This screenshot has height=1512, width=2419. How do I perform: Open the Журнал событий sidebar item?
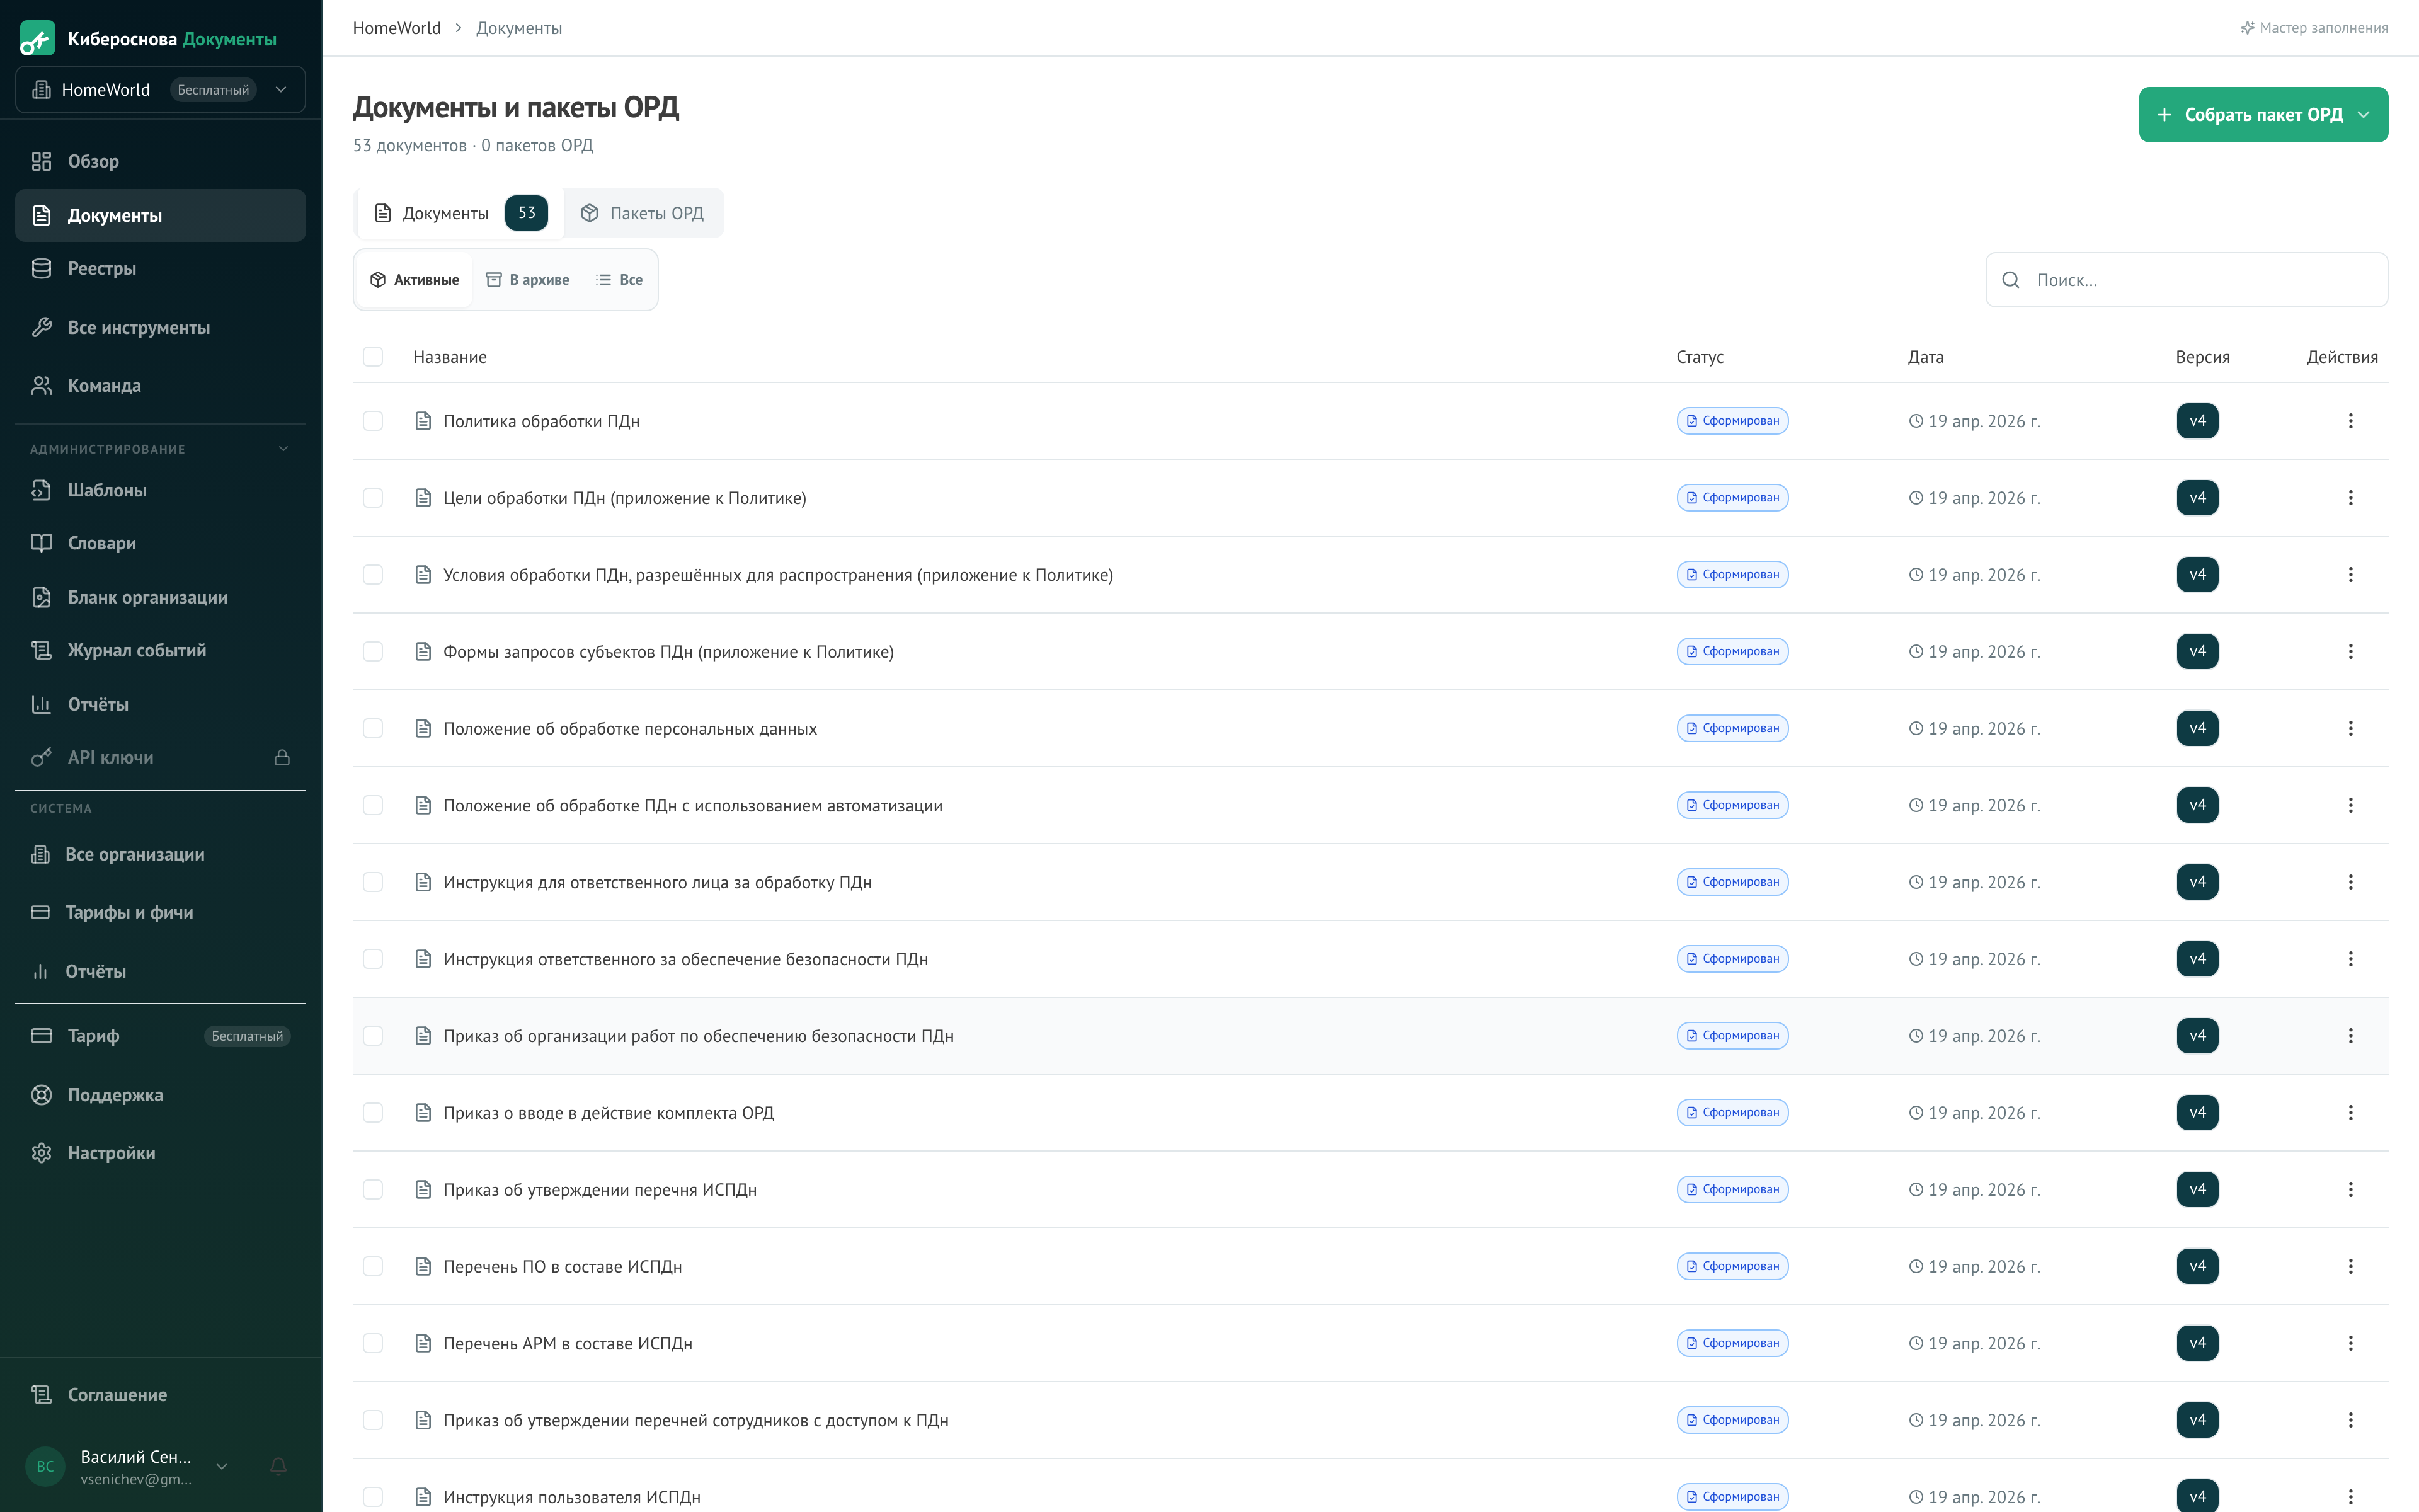(136, 650)
